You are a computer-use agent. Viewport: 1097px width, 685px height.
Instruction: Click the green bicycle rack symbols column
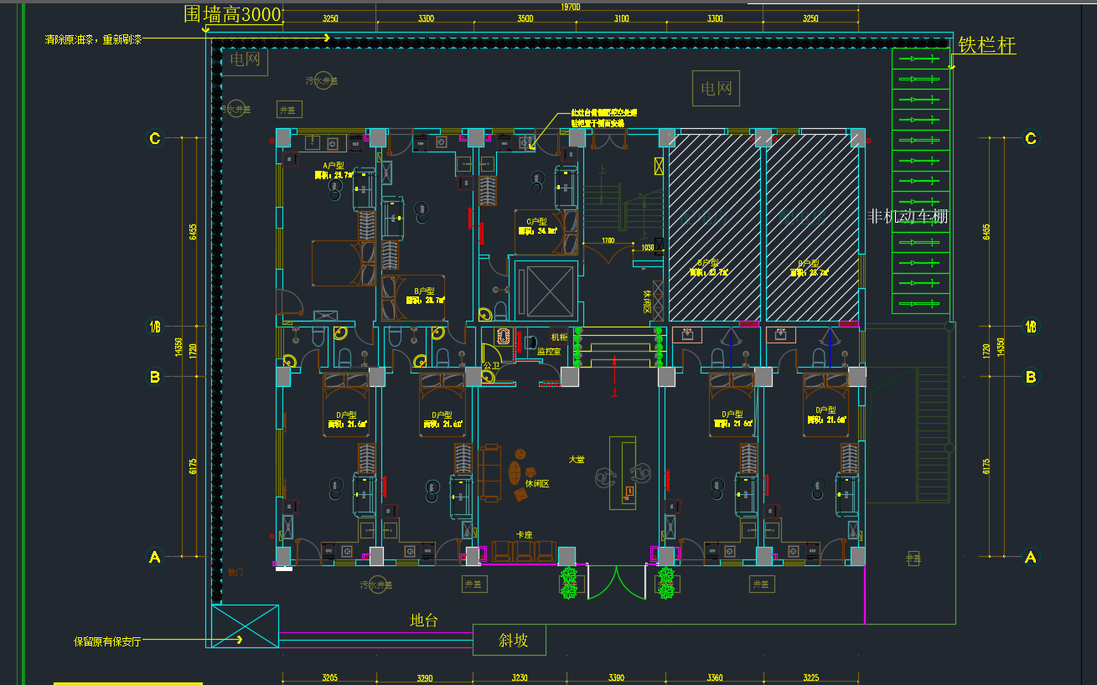coord(920,181)
